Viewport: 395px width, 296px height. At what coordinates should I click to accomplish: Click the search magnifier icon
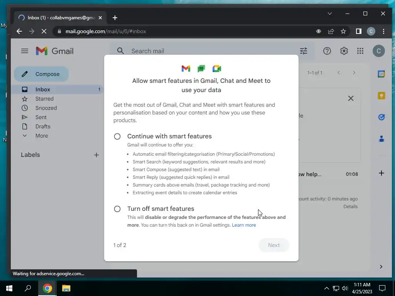tap(120, 51)
